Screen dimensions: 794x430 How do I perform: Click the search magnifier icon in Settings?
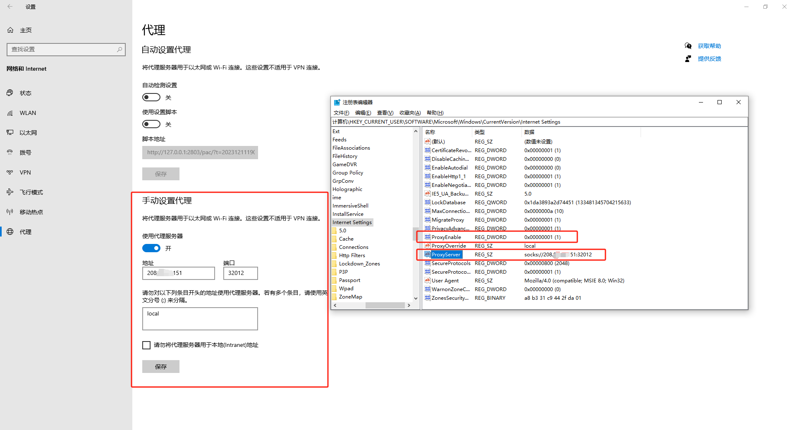pyautogui.click(x=120, y=49)
